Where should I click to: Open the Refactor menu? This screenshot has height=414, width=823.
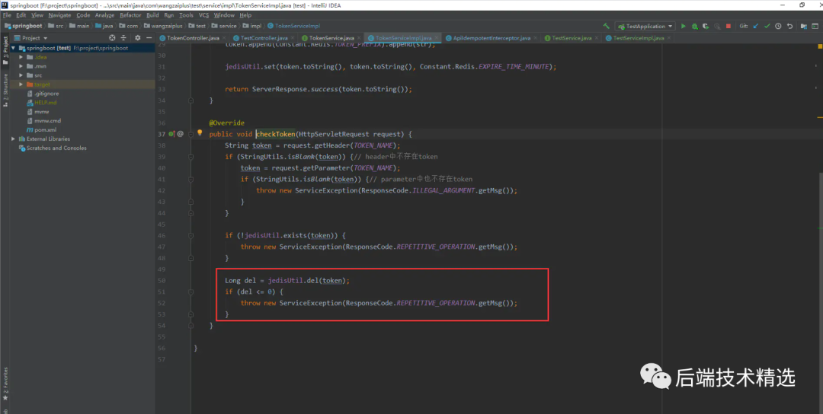[x=130, y=15]
